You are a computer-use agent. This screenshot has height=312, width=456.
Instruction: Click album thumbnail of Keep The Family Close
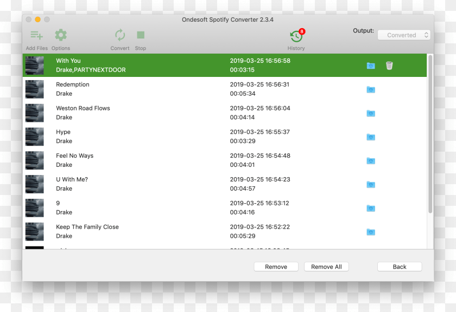[x=35, y=232]
